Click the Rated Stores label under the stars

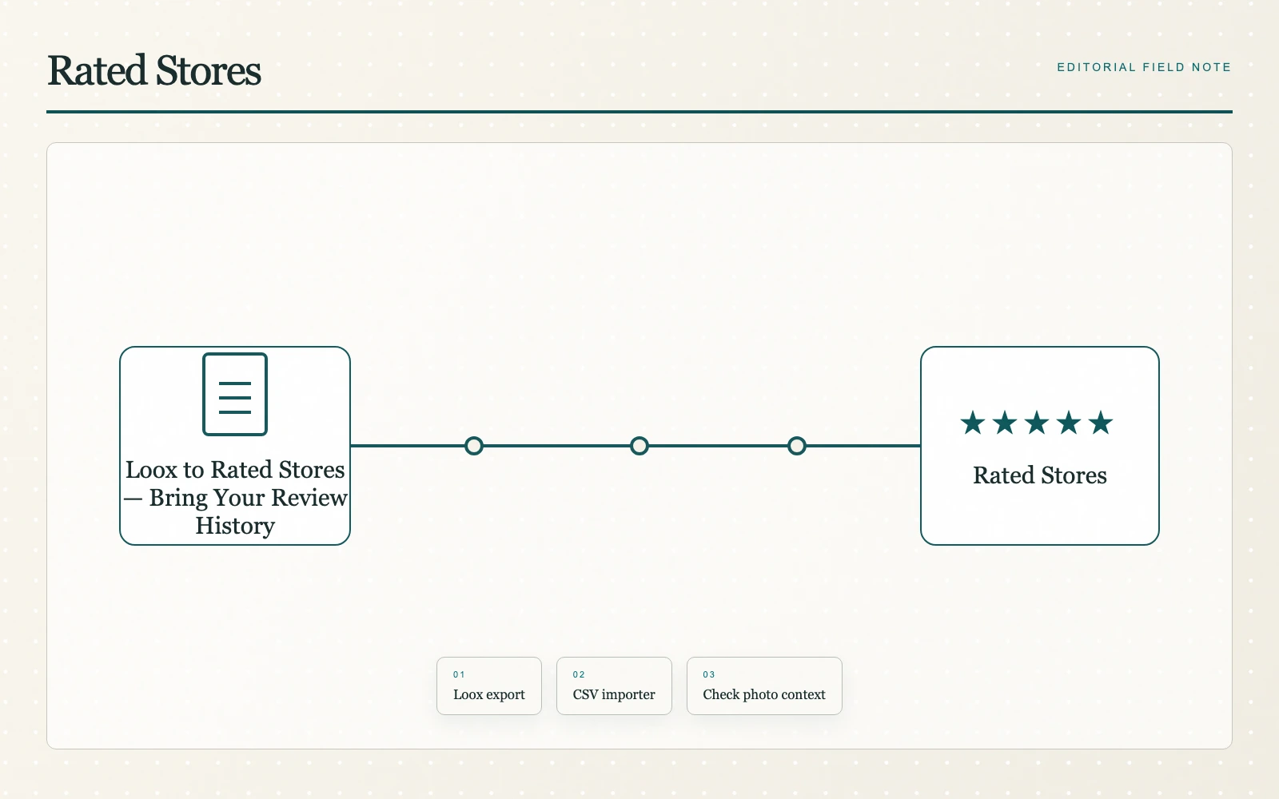click(1040, 475)
